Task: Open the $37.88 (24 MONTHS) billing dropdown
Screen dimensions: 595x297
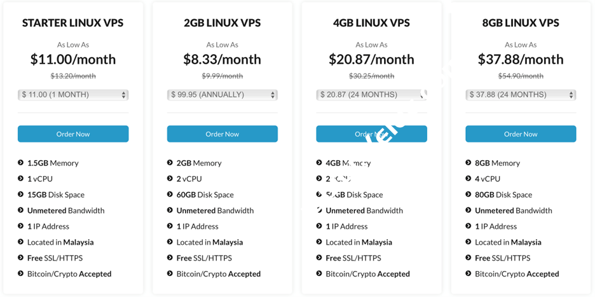Action: coord(521,95)
